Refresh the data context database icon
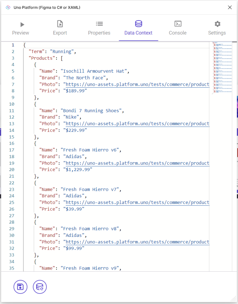The height and width of the screenshot is (304, 238). click(x=39, y=287)
